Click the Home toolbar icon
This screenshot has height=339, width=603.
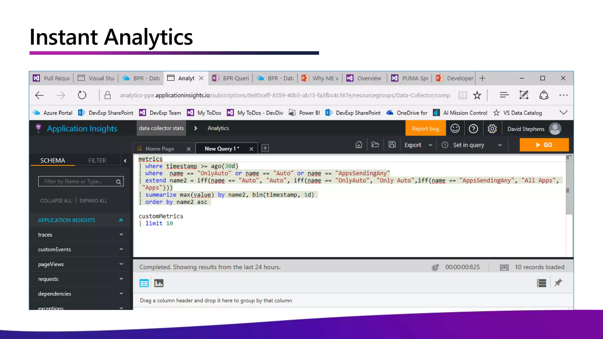[x=359, y=144]
